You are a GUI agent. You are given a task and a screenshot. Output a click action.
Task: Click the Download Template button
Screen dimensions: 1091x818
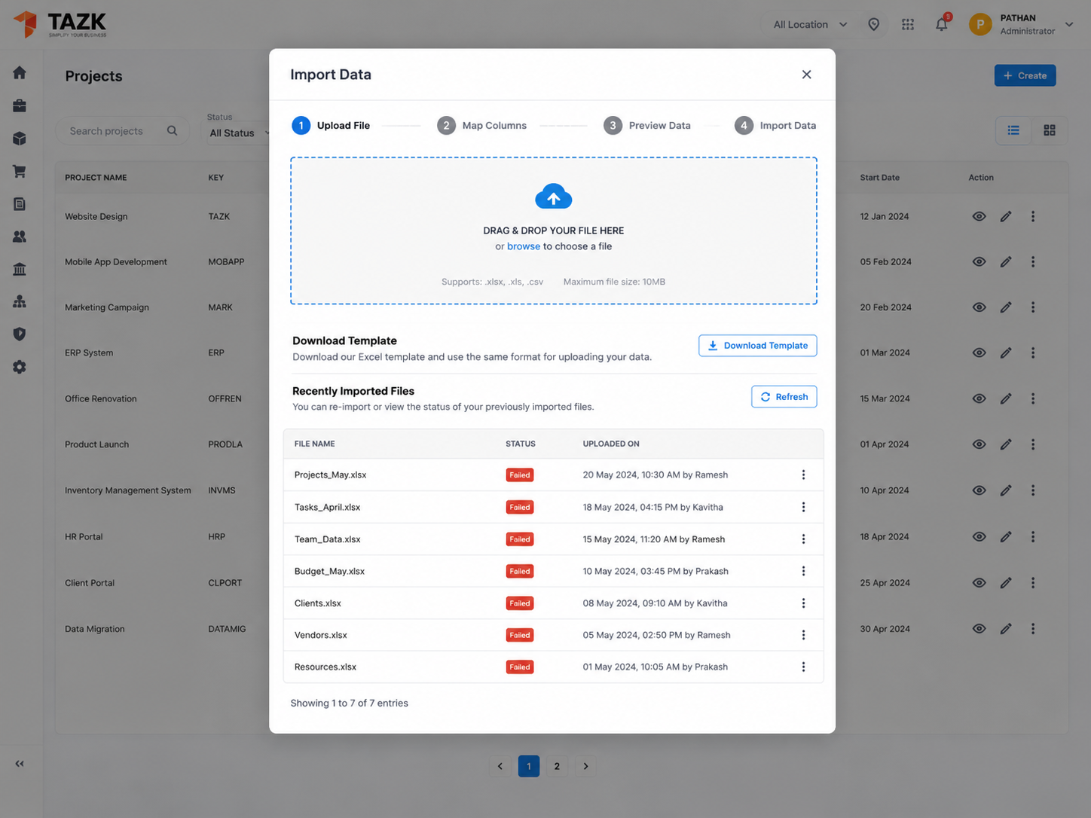point(758,346)
